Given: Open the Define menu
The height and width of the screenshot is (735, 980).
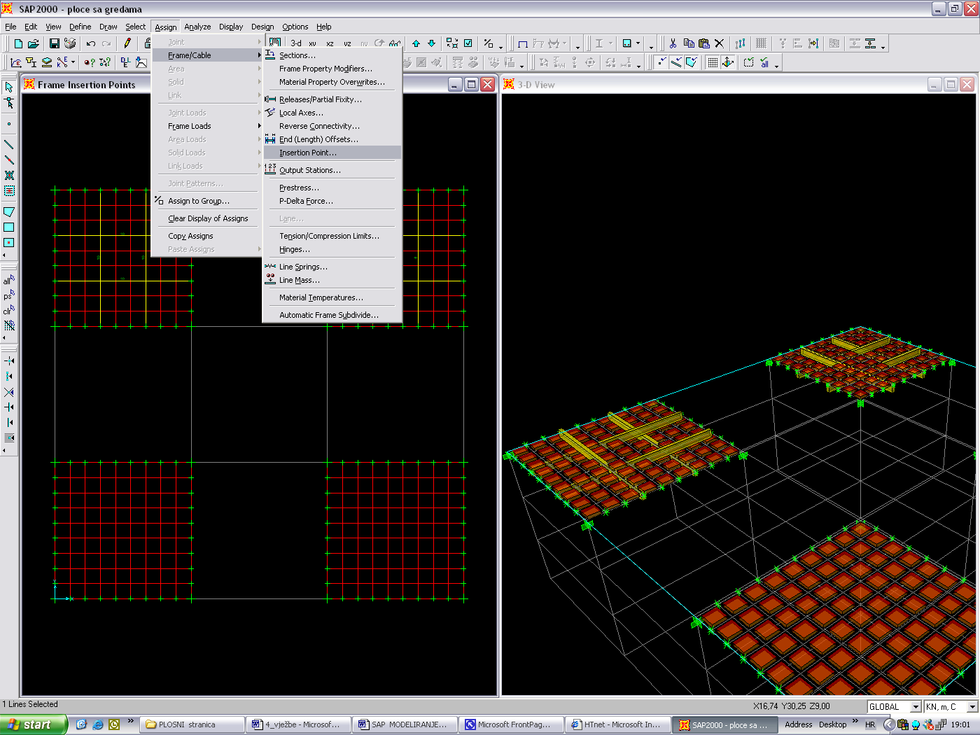Looking at the screenshot, I should pyautogui.click(x=80, y=27).
